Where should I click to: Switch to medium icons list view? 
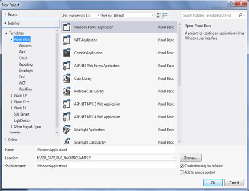coord(165,15)
